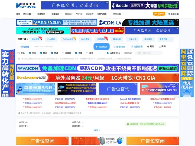Open the 高级 advanced settings option
The height and width of the screenshot is (146, 195).
162,47
